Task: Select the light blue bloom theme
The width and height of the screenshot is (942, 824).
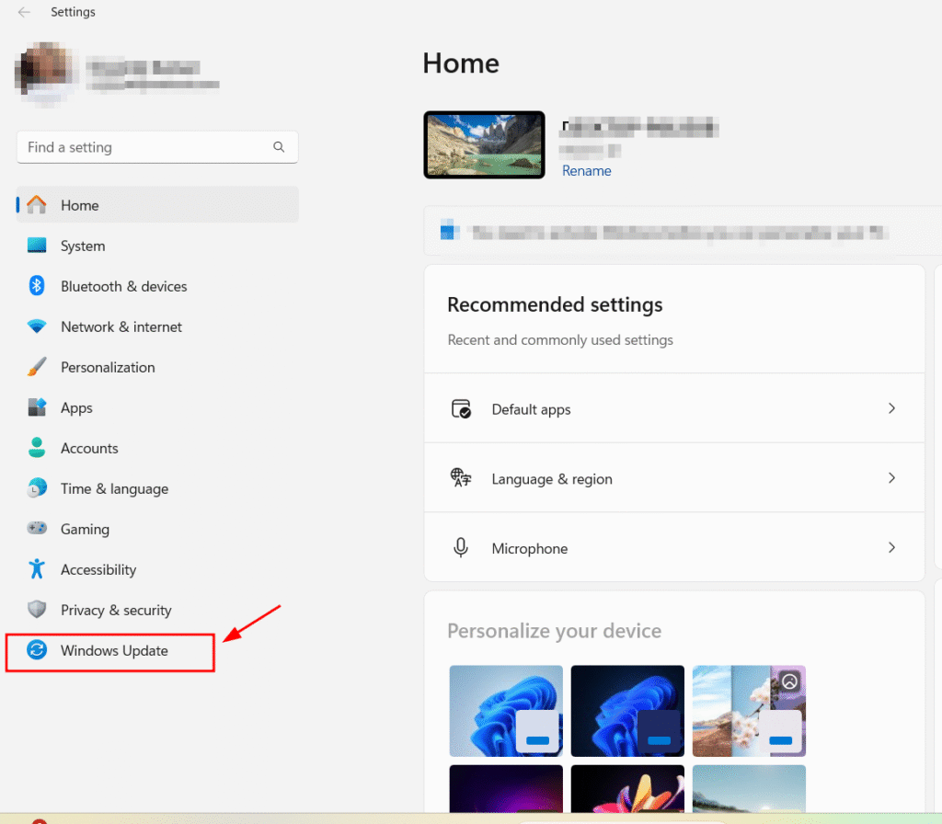Action: pos(506,711)
